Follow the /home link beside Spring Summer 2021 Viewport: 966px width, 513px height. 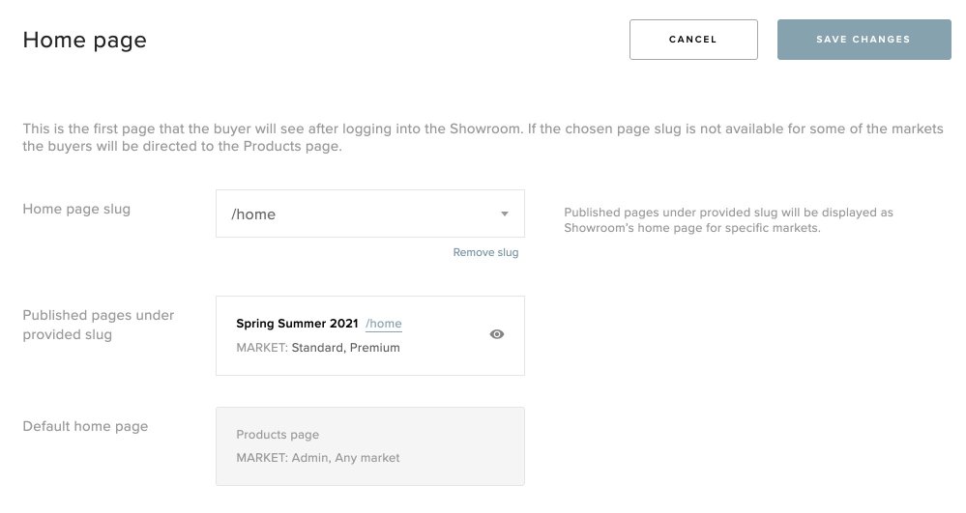click(384, 324)
